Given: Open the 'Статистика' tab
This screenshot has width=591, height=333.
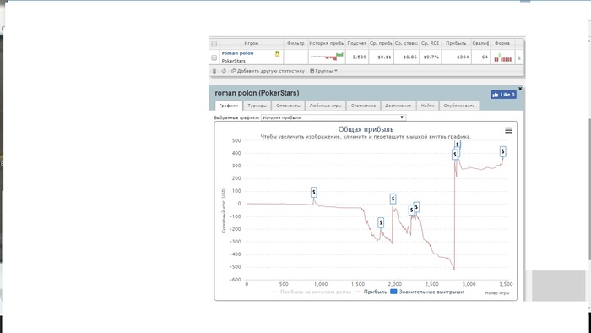Looking at the screenshot, I should point(363,106).
